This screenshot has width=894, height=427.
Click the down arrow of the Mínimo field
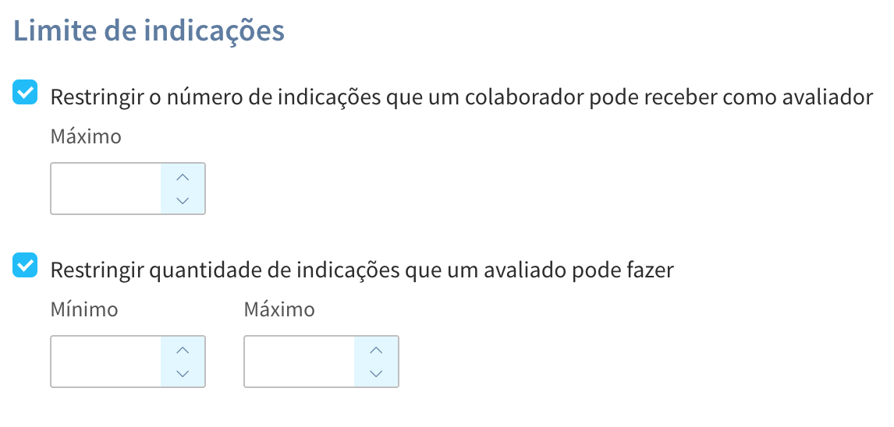(183, 373)
